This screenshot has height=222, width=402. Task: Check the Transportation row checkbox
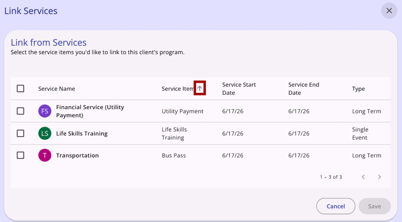[x=20, y=155]
